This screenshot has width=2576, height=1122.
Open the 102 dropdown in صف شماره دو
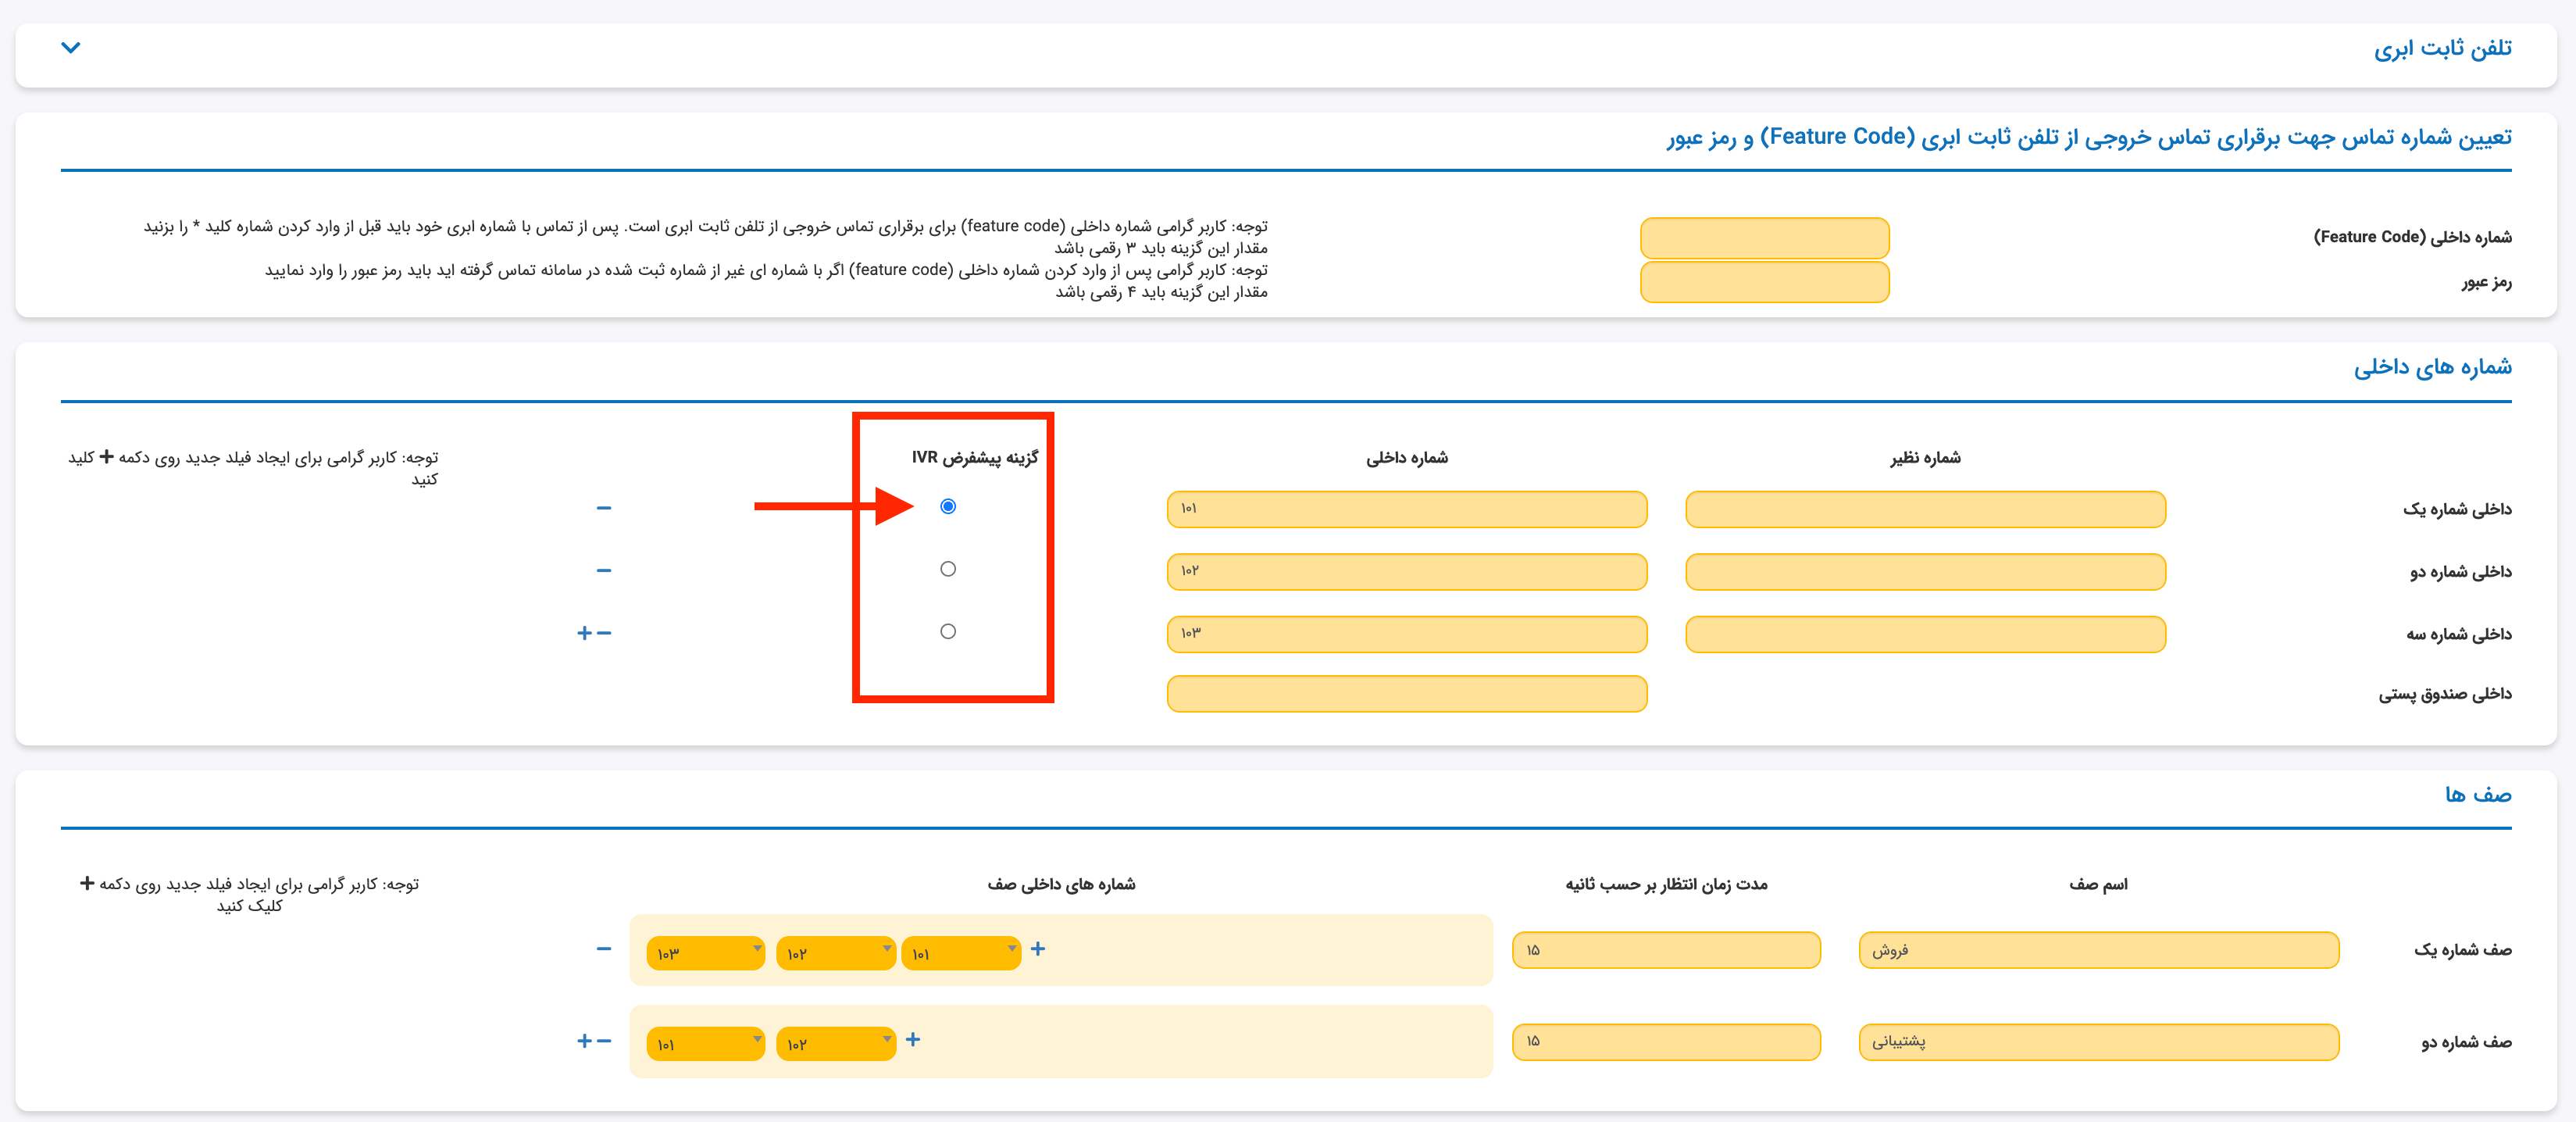[x=836, y=1044]
